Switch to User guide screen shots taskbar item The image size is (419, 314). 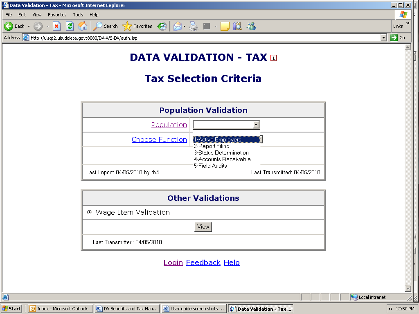coord(194,309)
